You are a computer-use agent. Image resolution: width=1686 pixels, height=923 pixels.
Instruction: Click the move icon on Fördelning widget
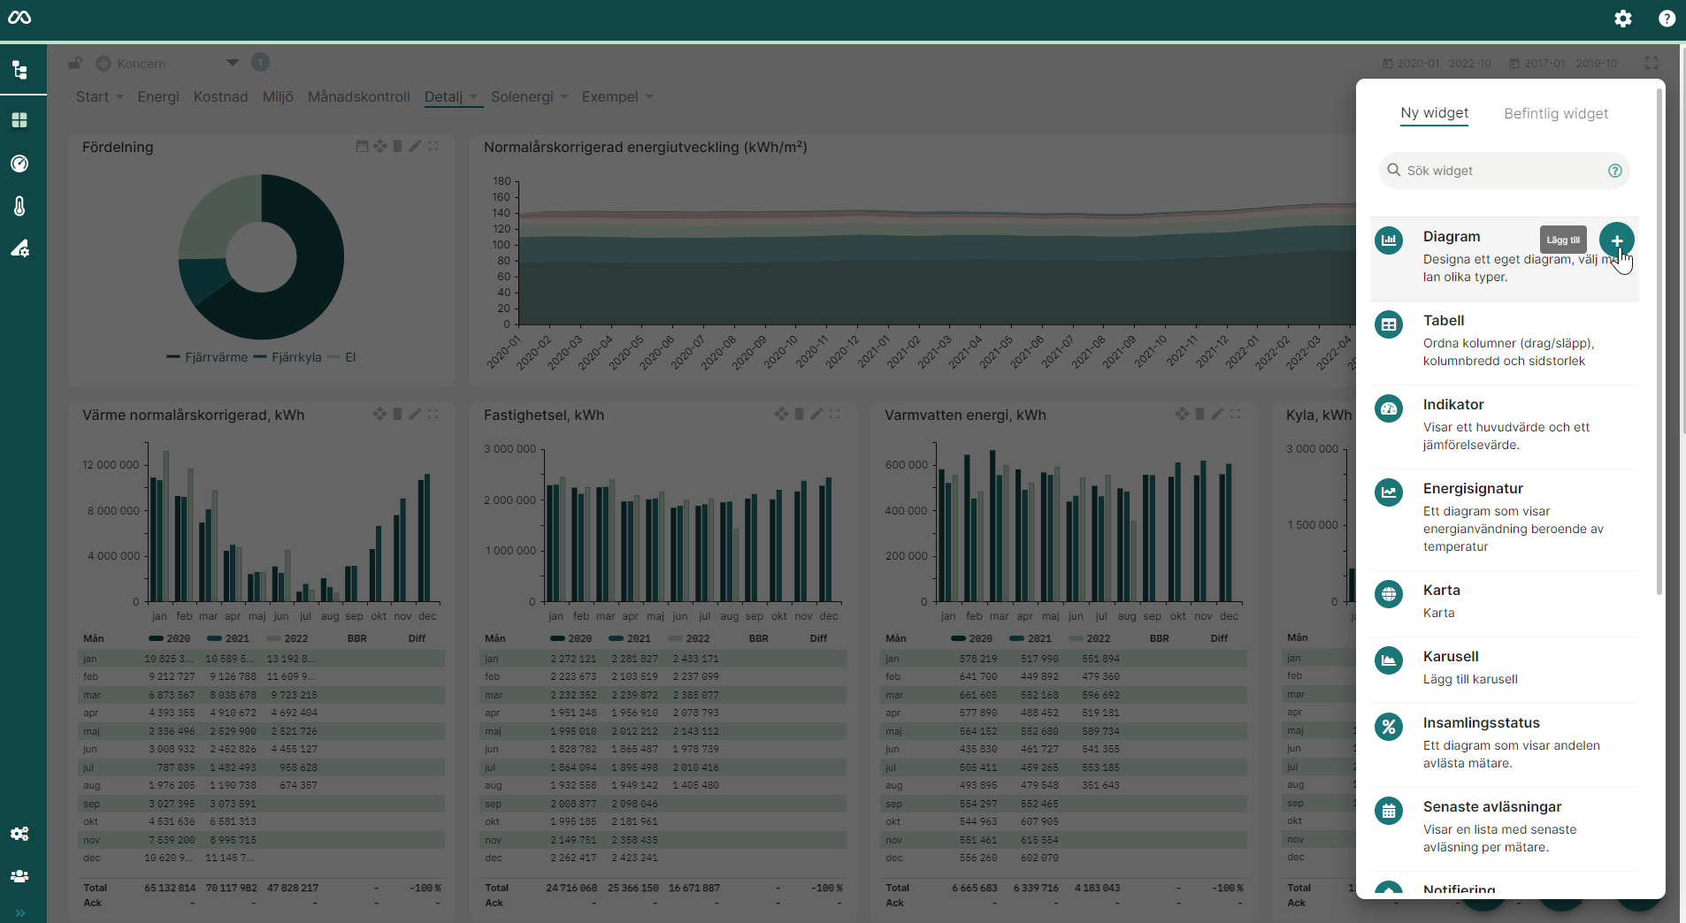pos(379,146)
